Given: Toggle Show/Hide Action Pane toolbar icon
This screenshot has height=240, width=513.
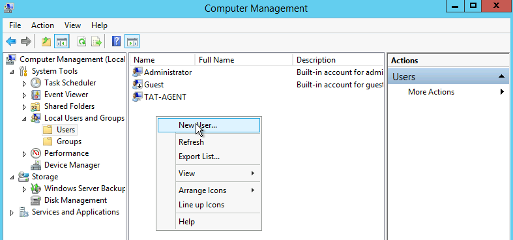Looking at the screenshot, I should (x=132, y=42).
